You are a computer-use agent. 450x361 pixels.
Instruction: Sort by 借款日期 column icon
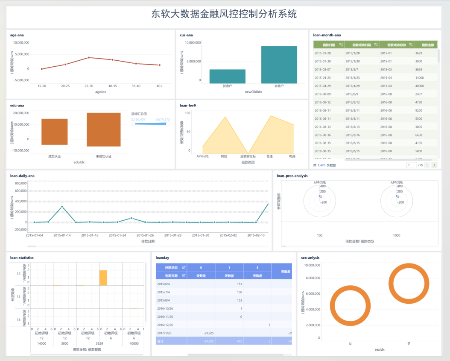click(x=341, y=45)
